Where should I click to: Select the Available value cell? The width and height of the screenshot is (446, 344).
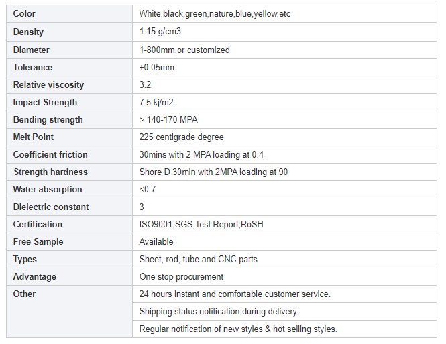pyautogui.click(x=156, y=241)
